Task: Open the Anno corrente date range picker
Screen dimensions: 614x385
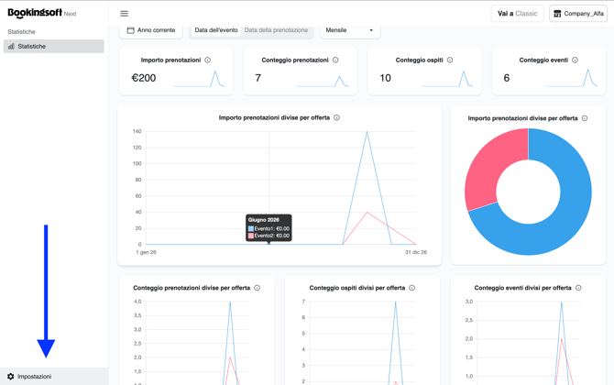Action: [151, 30]
